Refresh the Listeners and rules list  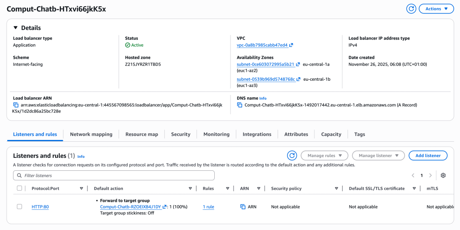click(292, 156)
